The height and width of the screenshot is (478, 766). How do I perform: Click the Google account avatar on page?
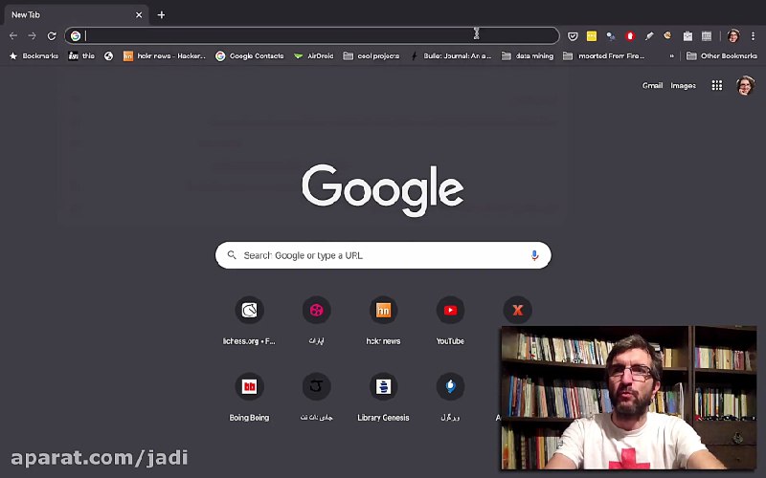[x=745, y=85]
